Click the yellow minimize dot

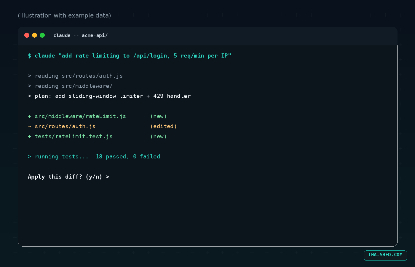(34, 35)
